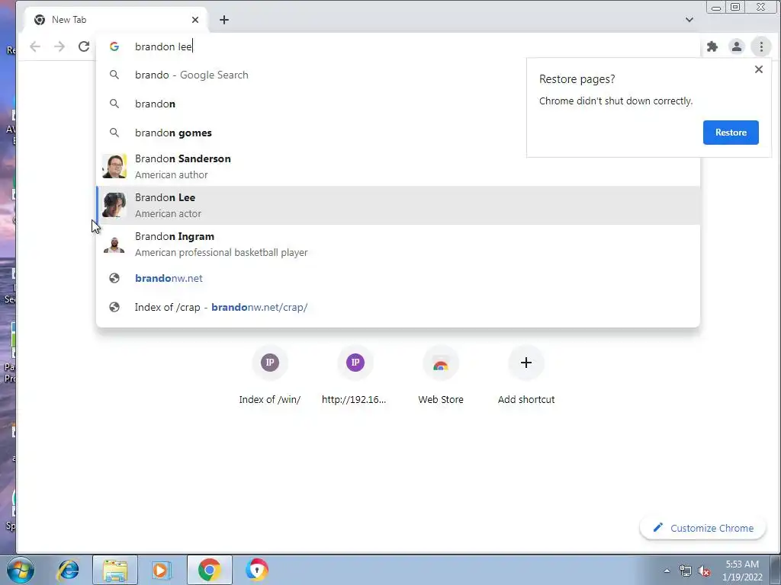Click the address bar with 'brandon lee'
The width and height of the screenshot is (781, 585).
(398, 46)
